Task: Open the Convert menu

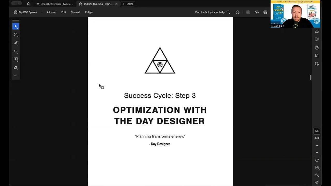Action: (76, 12)
